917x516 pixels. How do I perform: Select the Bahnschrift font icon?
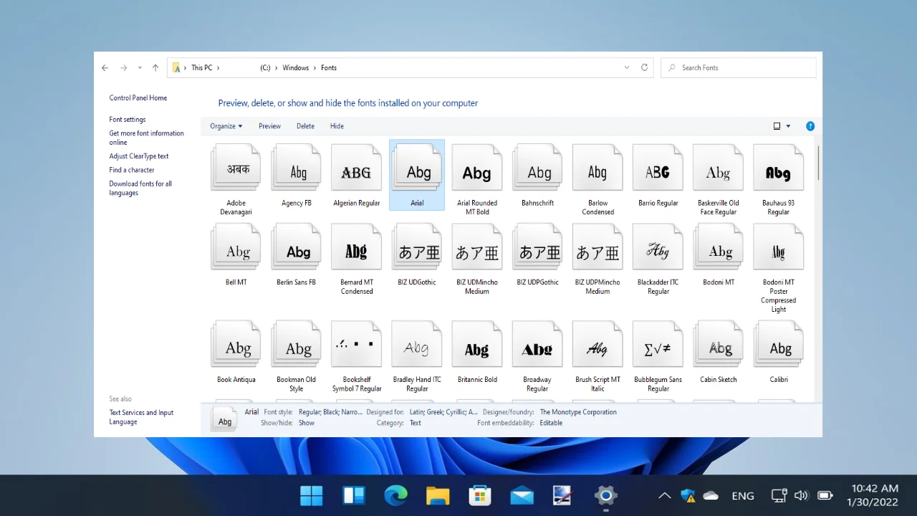click(537, 168)
